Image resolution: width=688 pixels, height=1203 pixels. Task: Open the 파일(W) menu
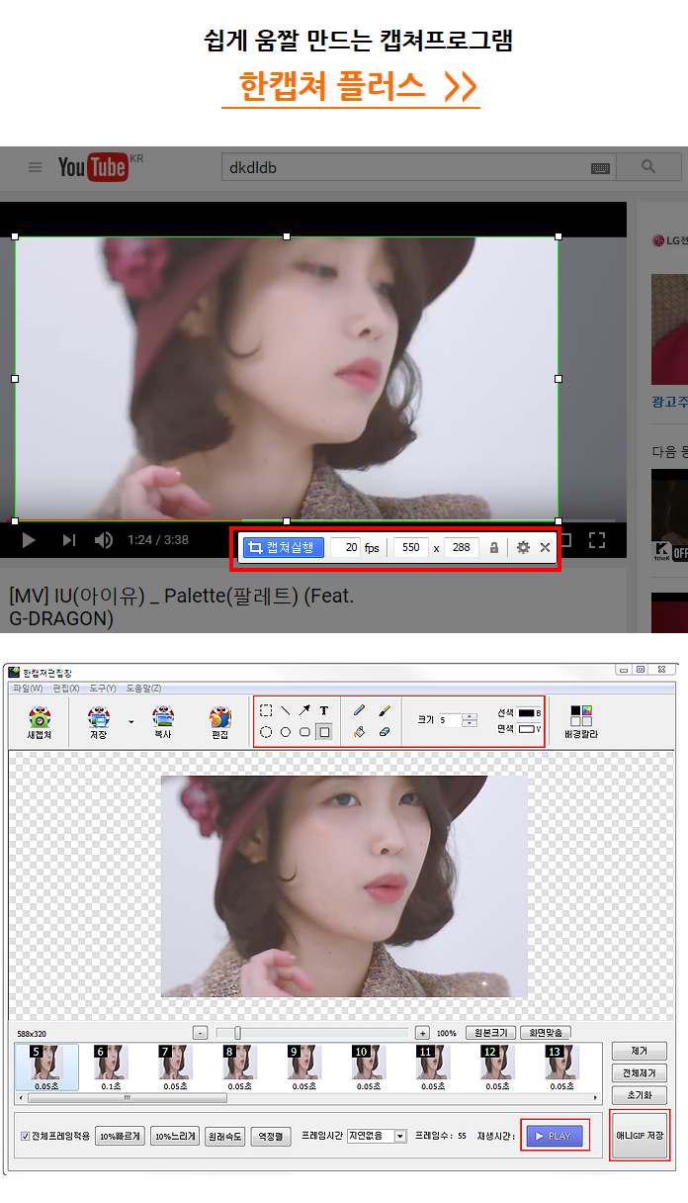(28, 688)
